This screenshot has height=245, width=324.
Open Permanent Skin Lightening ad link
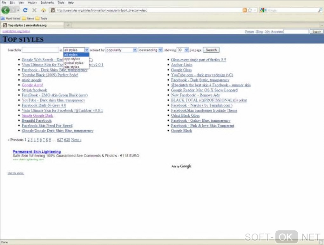tap(37, 152)
